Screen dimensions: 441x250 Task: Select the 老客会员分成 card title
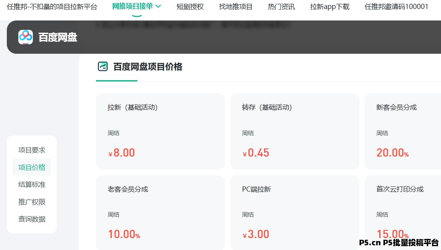click(x=128, y=189)
